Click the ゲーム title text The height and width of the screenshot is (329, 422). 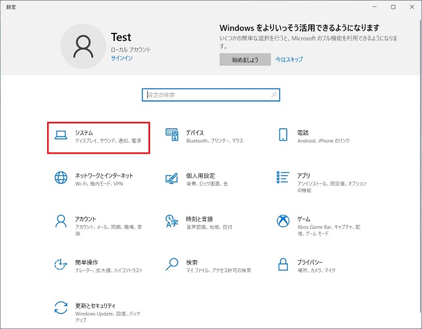point(303,219)
